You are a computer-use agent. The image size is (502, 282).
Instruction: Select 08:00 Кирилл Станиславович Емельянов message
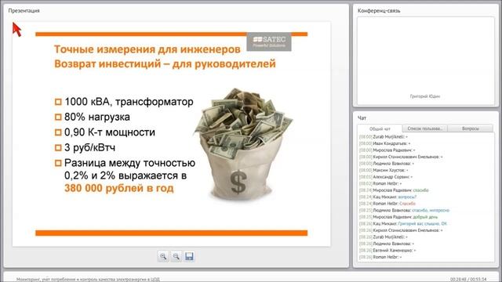401,157
